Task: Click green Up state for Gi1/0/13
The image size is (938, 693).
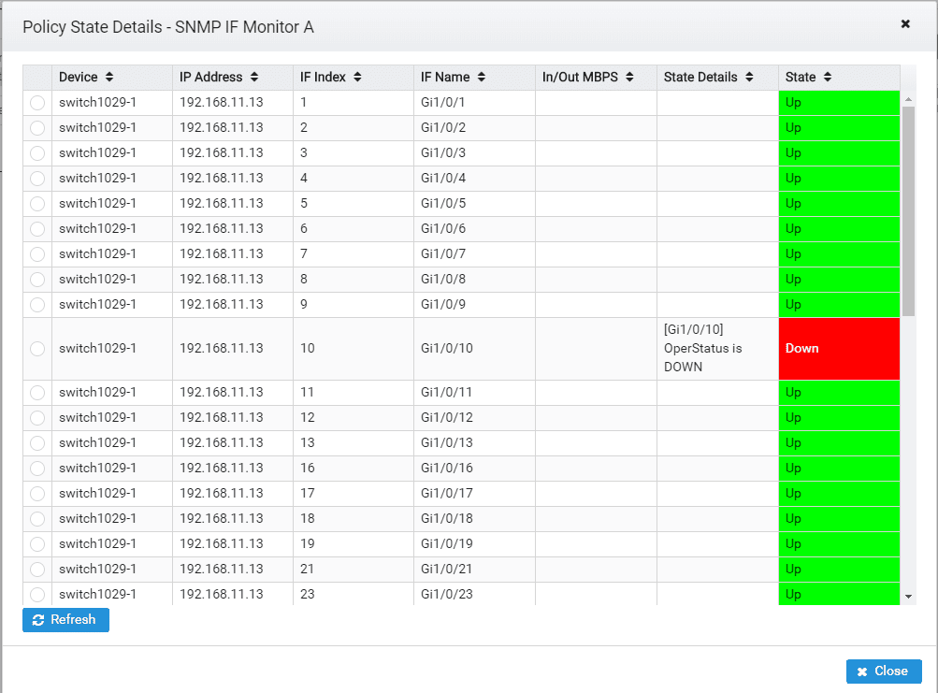Action: [839, 443]
